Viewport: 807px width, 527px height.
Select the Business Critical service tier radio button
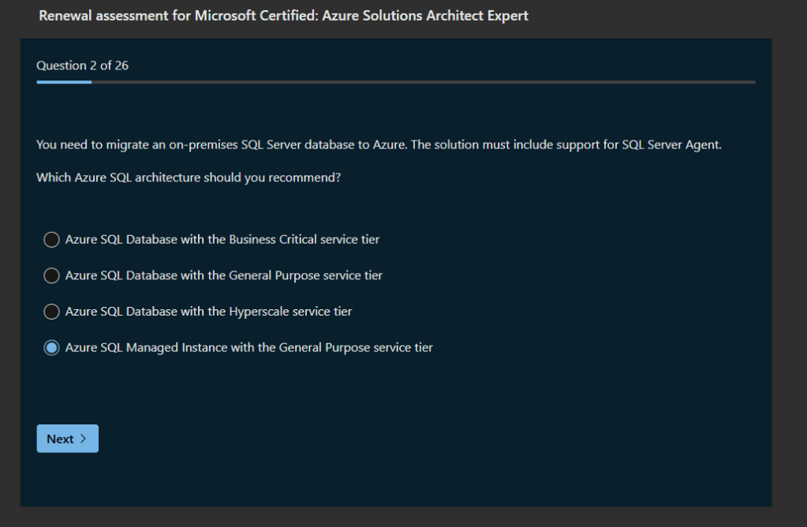point(51,239)
